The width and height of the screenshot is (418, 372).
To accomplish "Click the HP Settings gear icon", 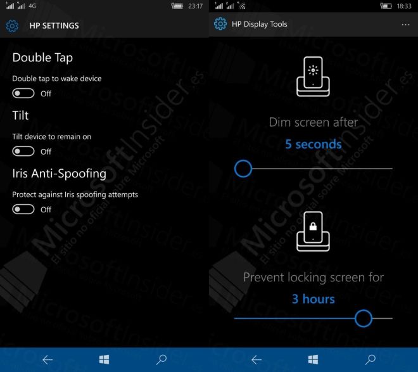I will pos(12,26).
